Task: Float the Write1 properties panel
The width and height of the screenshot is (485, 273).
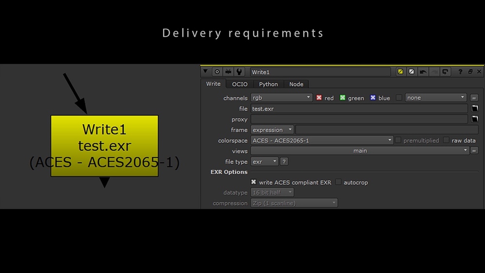Action: click(x=470, y=72)
